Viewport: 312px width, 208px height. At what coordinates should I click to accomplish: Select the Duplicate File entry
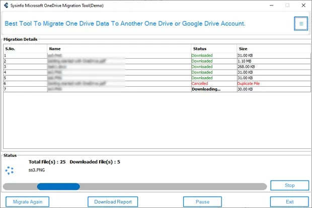coord(250,84)
